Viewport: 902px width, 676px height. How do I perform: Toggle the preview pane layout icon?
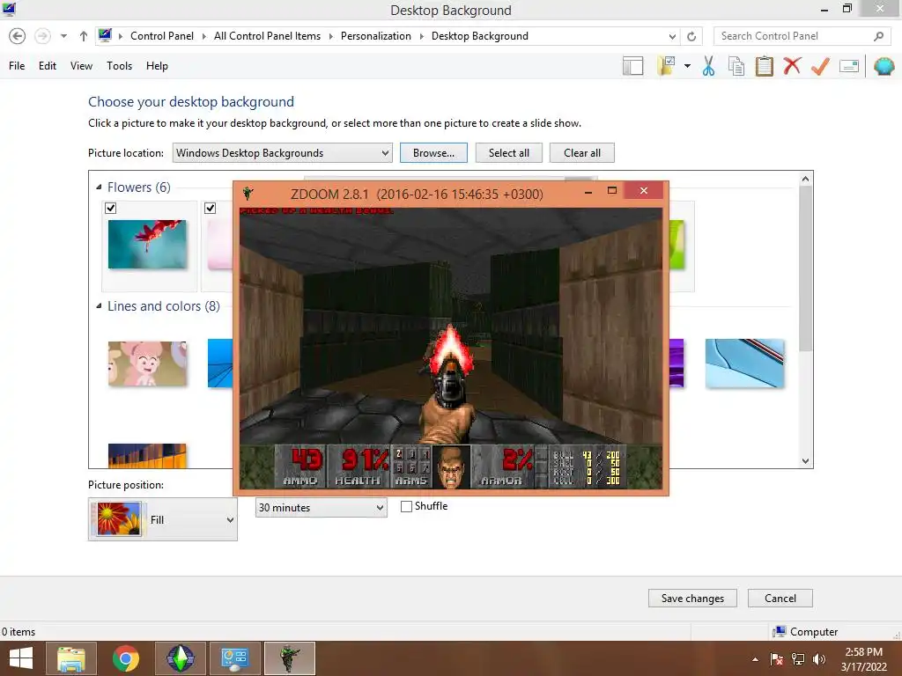point(632,66)
